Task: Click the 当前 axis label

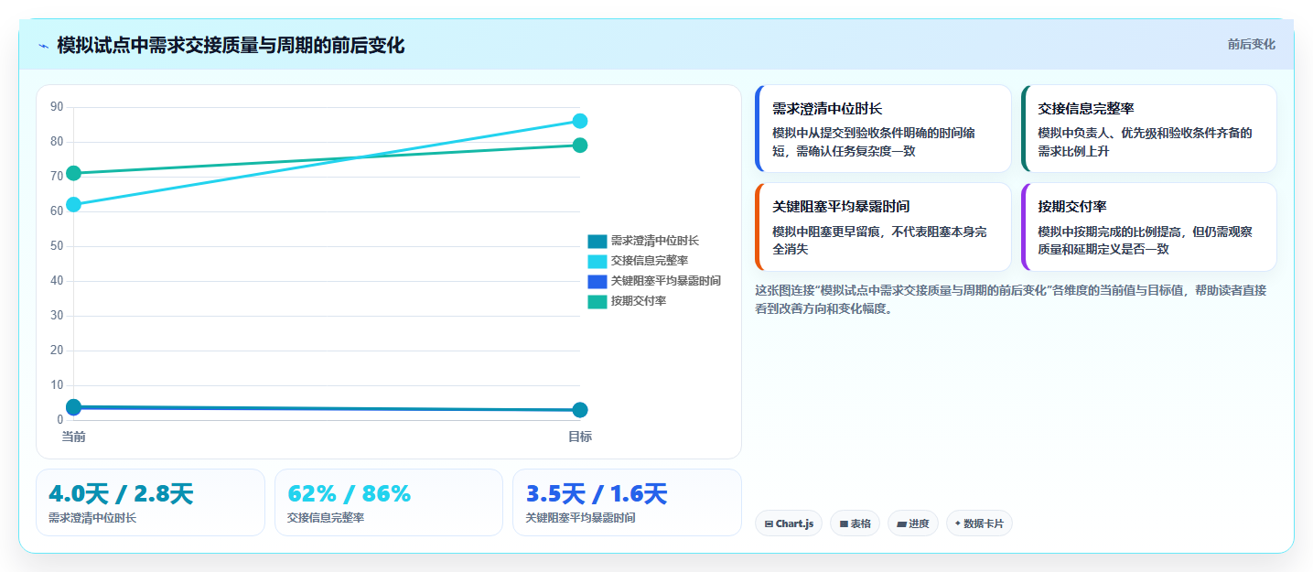Action: (74, 437)
